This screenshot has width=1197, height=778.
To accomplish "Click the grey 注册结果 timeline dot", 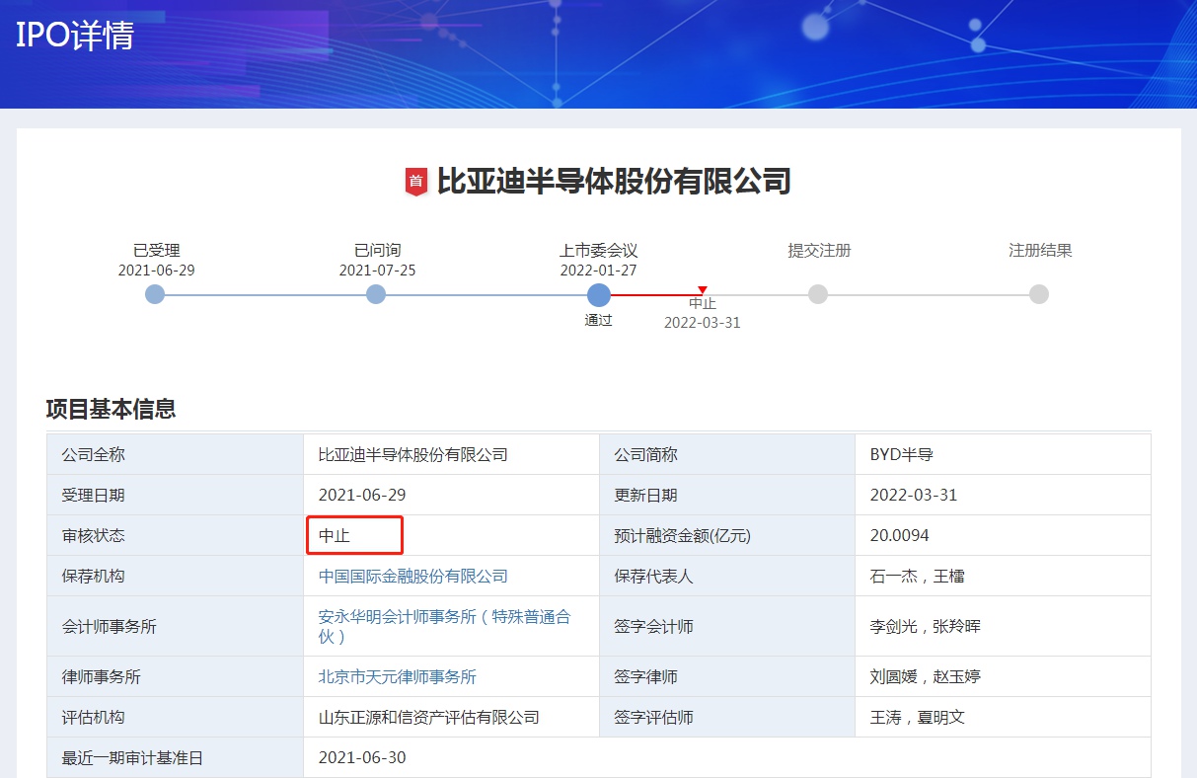I will (x=1038, y=294).
